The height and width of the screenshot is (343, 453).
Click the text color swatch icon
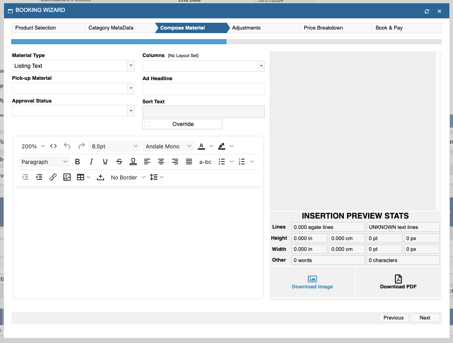click(x=201, y=146)
